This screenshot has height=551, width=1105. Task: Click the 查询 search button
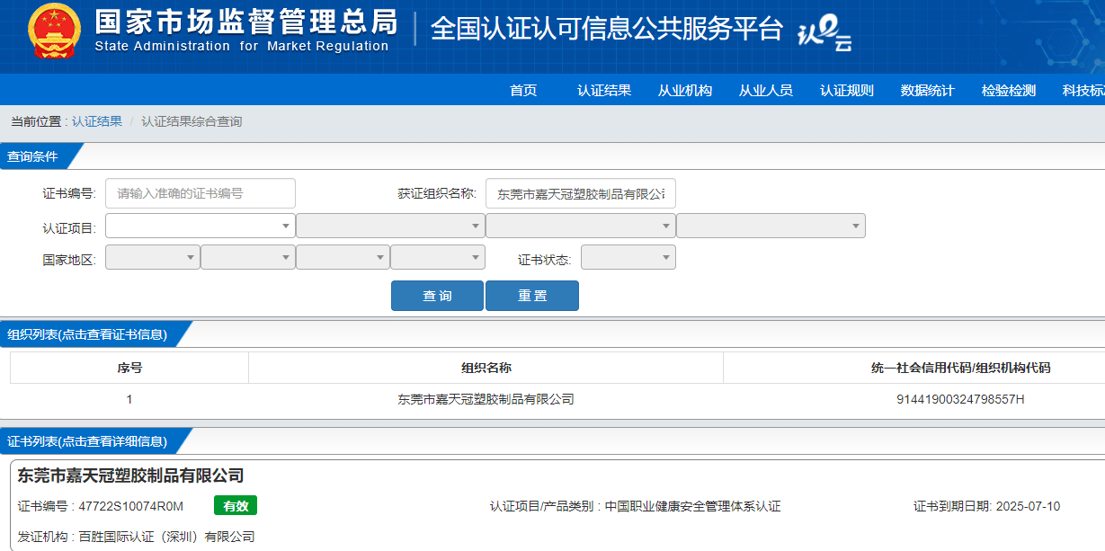point(437,296)
